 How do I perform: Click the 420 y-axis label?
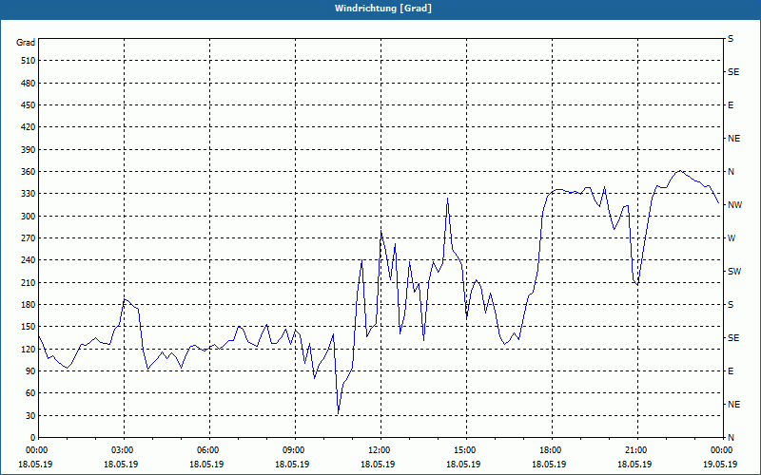point(29,127)
